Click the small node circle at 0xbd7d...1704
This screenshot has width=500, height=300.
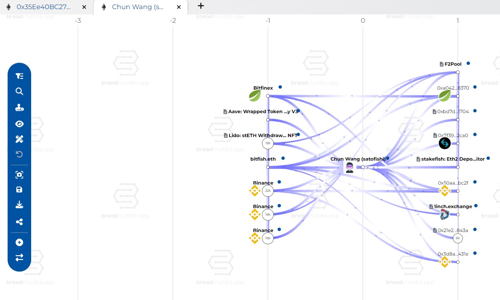tap(458, 120)
